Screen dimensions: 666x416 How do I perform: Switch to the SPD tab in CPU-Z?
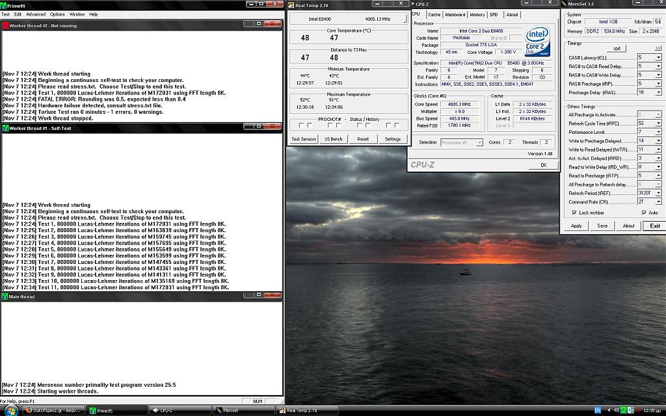point(494,14)
